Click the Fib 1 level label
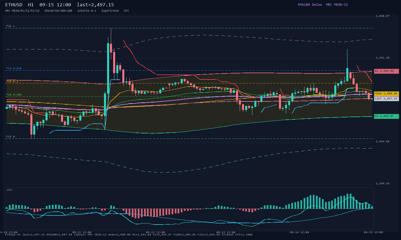The image size is (401, 240). coord(11,26)
